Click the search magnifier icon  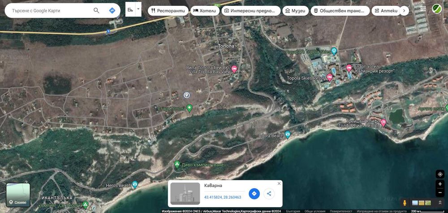tap(96, 11)
